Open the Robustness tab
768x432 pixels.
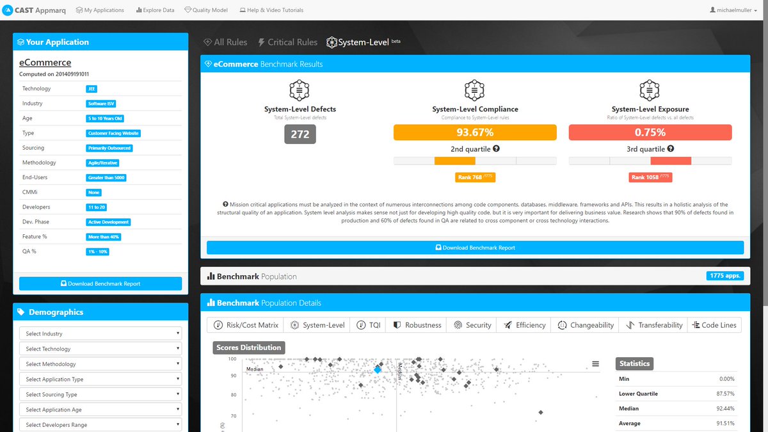(x=417, y=325)
